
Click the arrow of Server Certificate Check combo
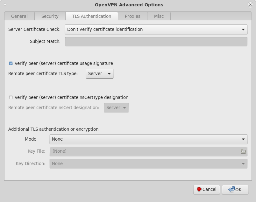point(243,30)
